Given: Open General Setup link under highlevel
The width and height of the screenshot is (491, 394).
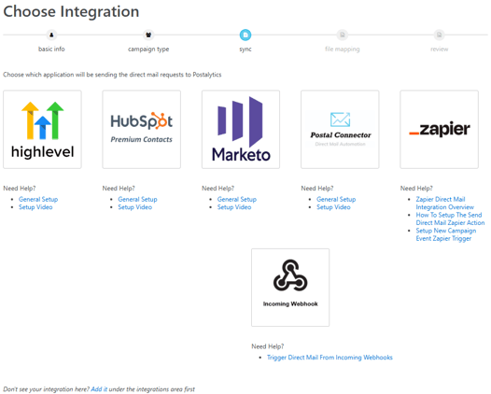Looking at the screenshot, I should (x=38, y=199).
